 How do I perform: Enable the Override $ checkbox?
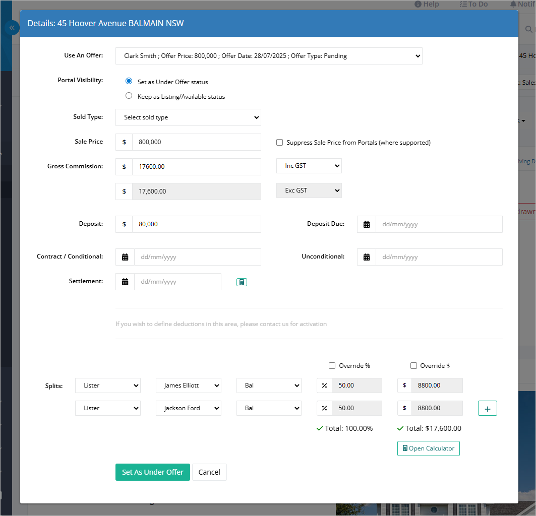[x=413, y=366]
